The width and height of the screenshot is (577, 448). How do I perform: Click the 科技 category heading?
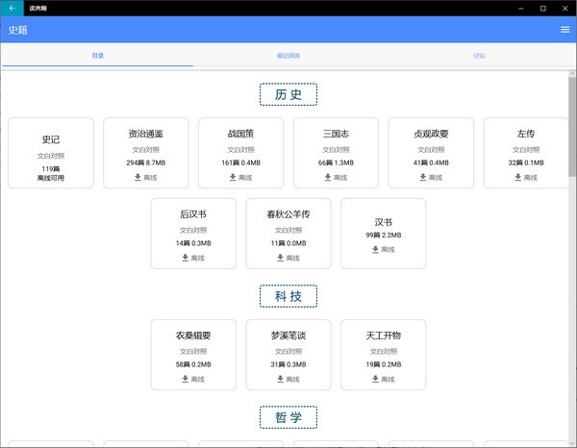click(288, 296)
